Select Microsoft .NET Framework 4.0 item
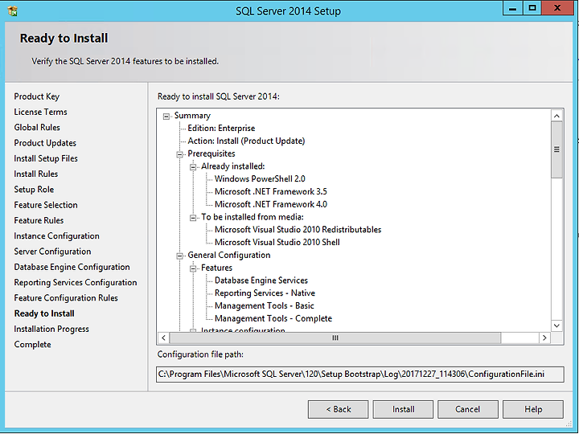The image size is (579, 434). point(271,204)
